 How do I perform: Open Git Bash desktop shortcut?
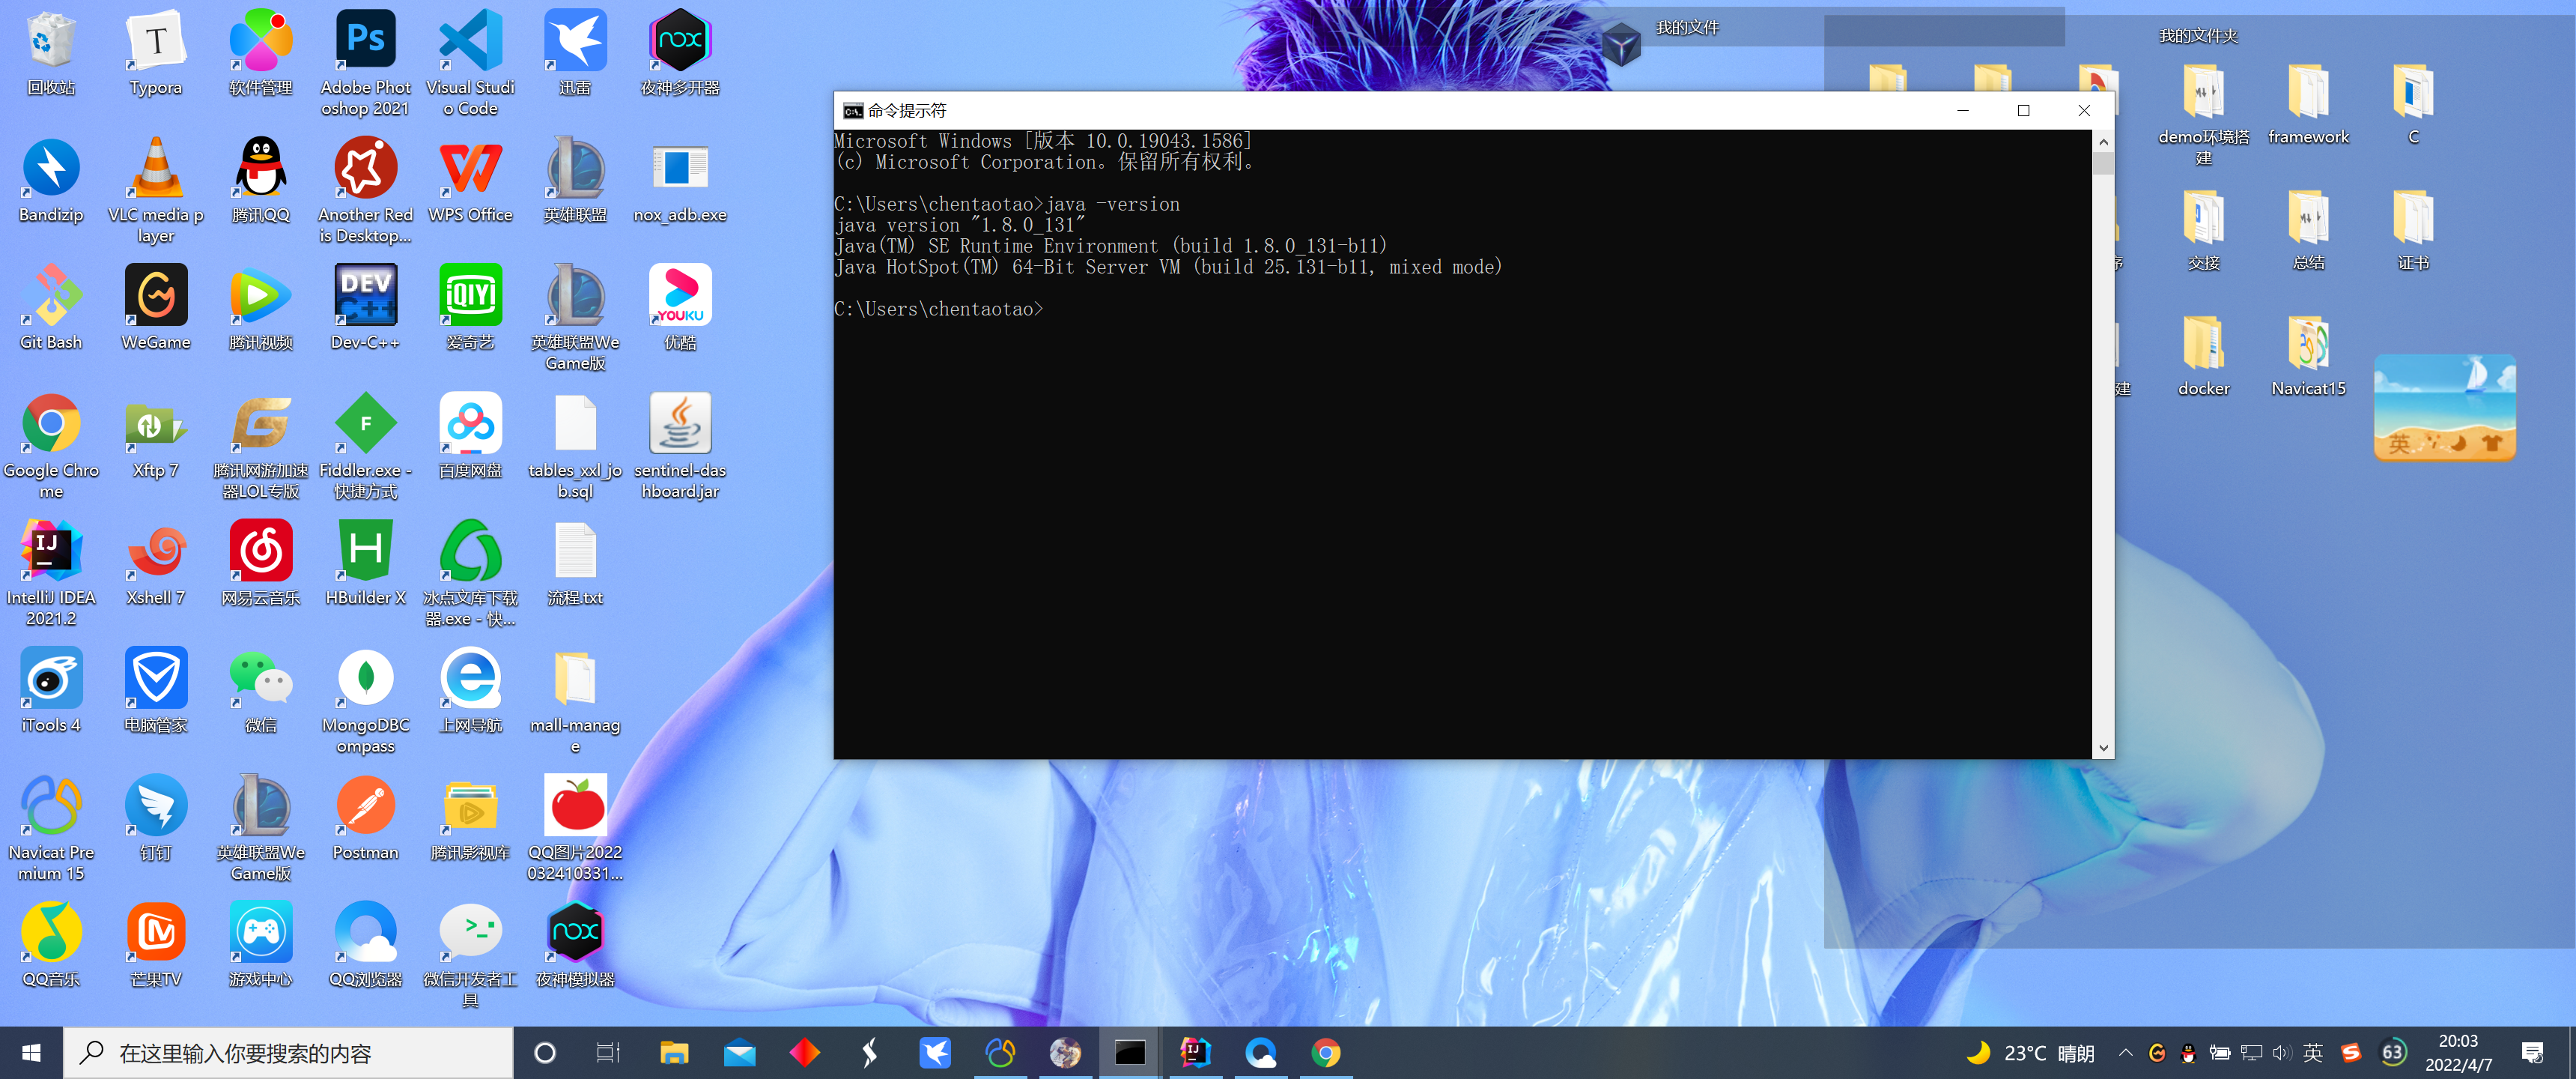(51, 296)
